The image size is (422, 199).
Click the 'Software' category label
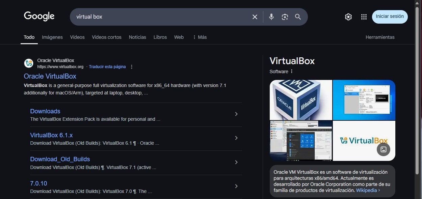pyautogui.click(x=279, y=72)
